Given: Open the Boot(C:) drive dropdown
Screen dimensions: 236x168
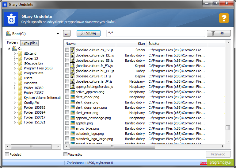Looking at the screenshot, I should (58, 33).
